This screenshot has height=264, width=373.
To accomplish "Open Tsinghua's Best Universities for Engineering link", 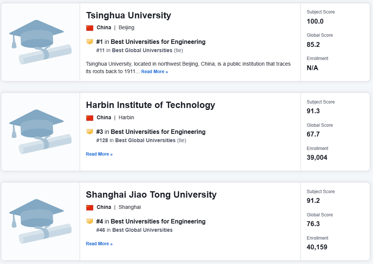I will [x=158, y=42].
